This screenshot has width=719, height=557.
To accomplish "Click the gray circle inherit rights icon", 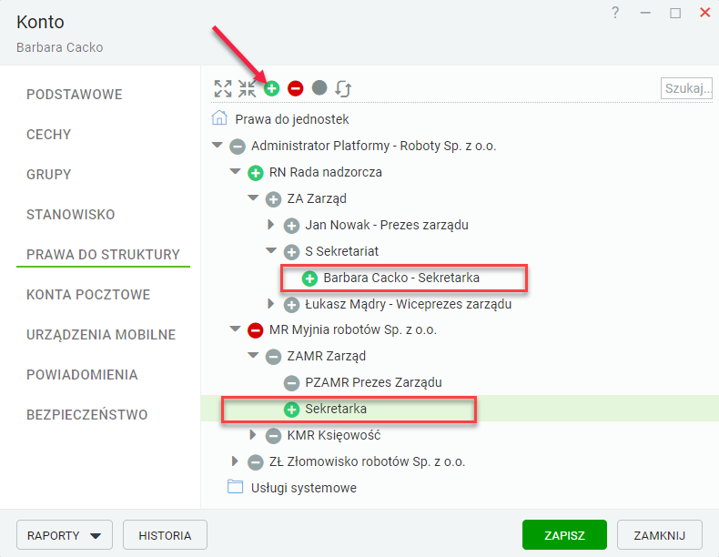I will (319, 87).
